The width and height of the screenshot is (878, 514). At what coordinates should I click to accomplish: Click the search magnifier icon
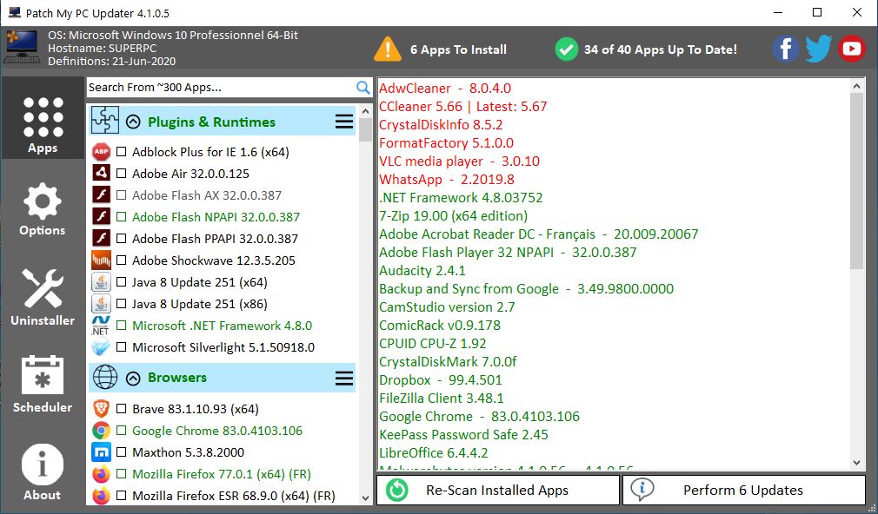[363, 87]
